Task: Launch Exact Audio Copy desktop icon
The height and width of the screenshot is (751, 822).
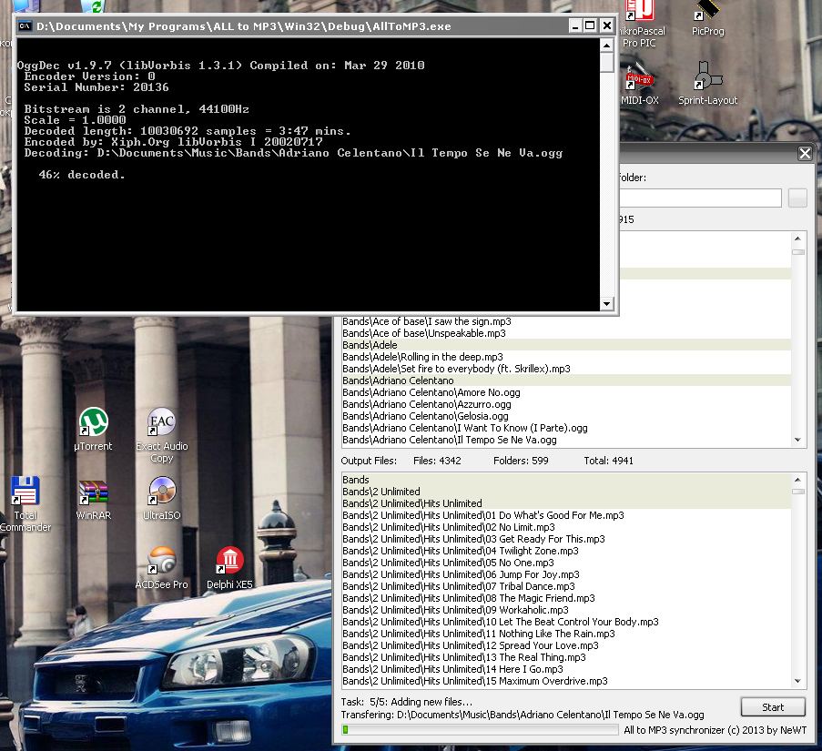Action: click(161, 423)
